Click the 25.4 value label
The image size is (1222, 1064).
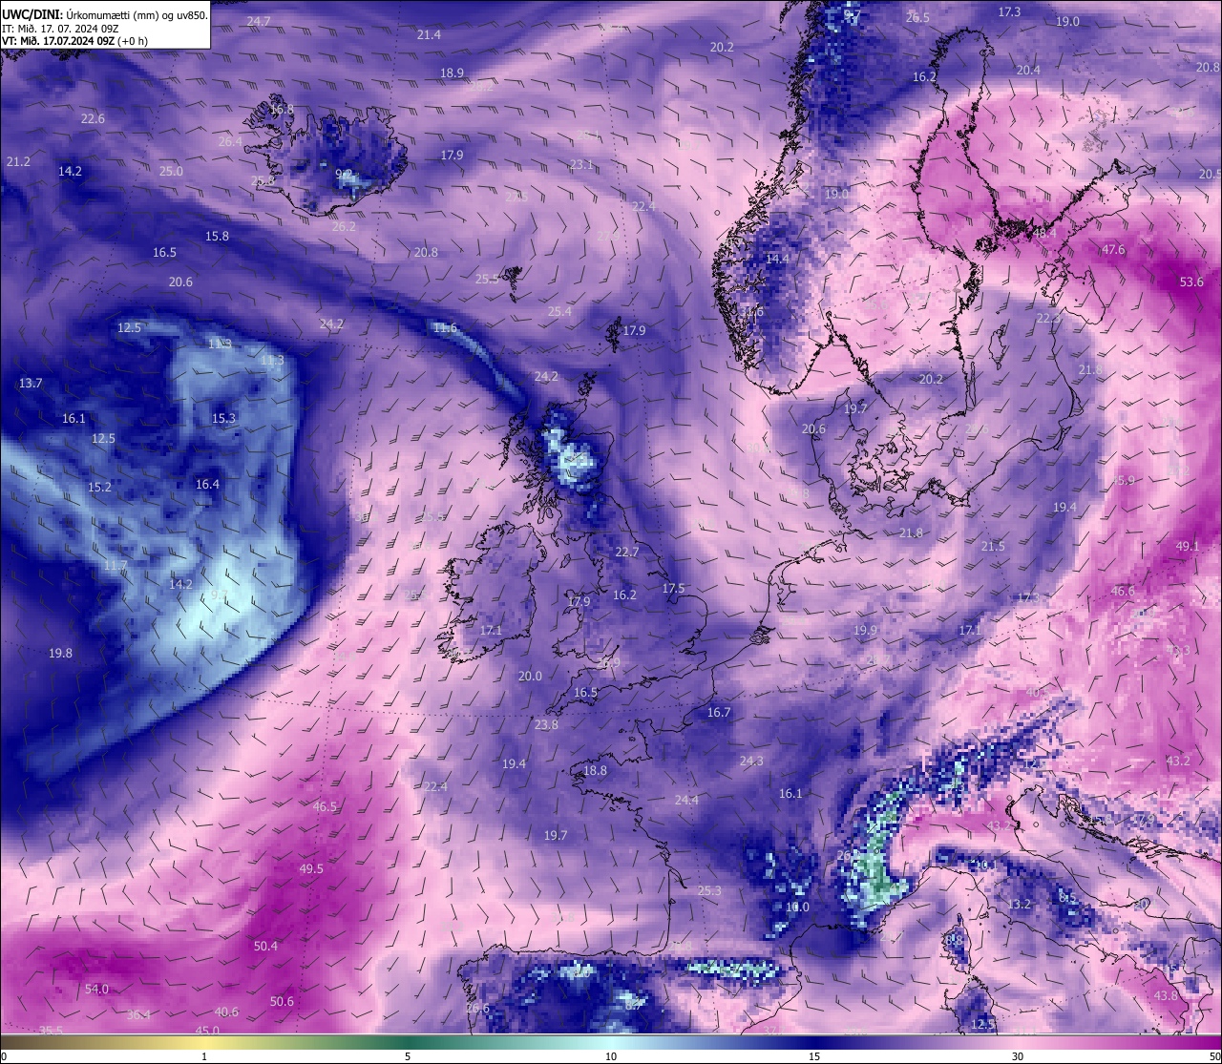click(559, 311)
